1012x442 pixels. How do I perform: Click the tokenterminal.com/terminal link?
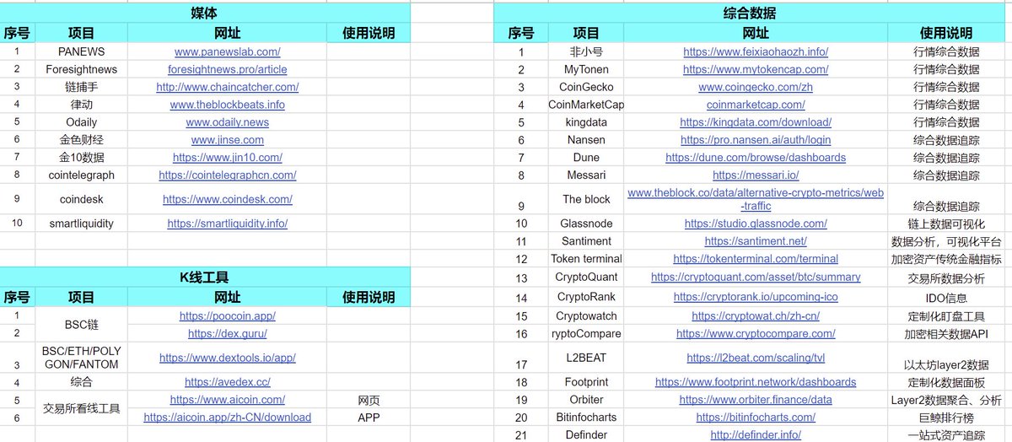pyautogui.click(x=756, y=259)
